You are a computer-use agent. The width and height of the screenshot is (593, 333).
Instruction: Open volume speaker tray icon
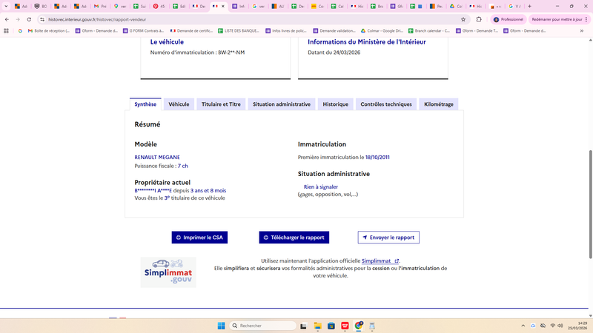click(x=560, y=326)
